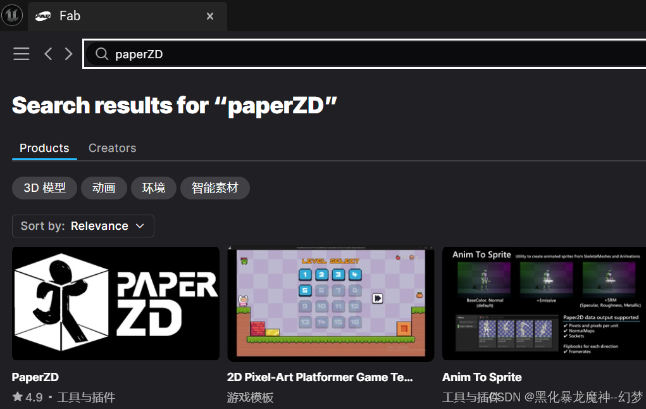Go forward with the right arrow
Image resolution: width=646 pixels, height=409 pixels.
point(69,54)
